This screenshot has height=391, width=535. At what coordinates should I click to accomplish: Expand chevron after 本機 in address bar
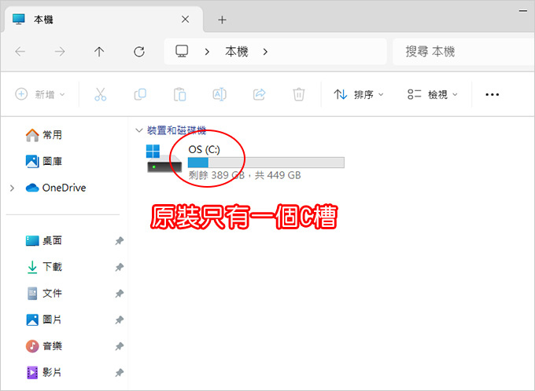click(x=265, y=52)
